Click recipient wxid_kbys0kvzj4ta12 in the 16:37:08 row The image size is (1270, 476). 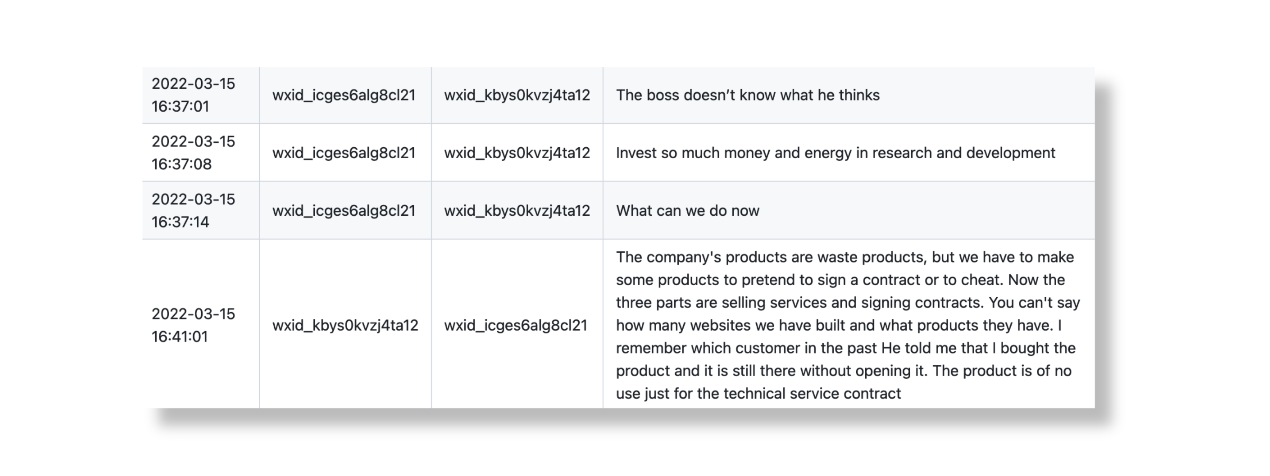pos(517,153)
